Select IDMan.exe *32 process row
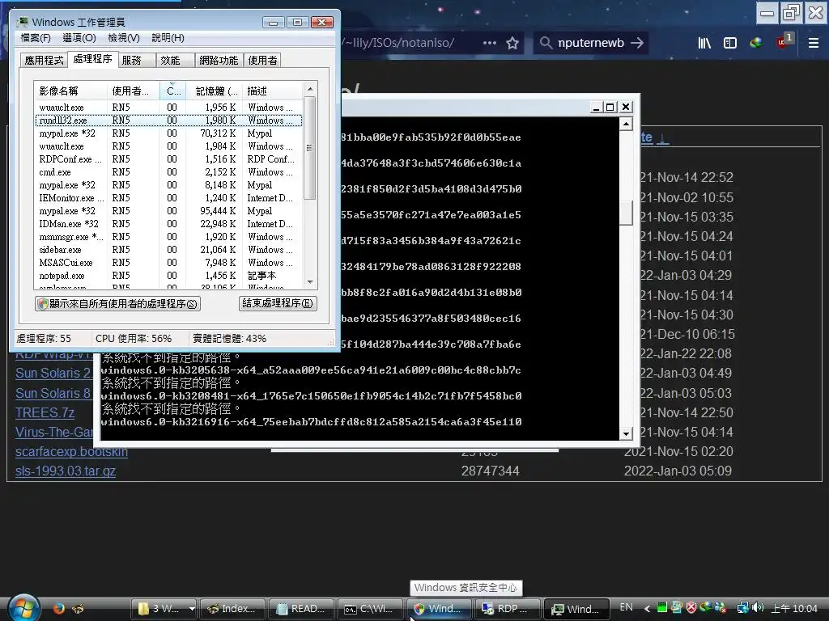 pyautogui.click(x=168, y=224)
